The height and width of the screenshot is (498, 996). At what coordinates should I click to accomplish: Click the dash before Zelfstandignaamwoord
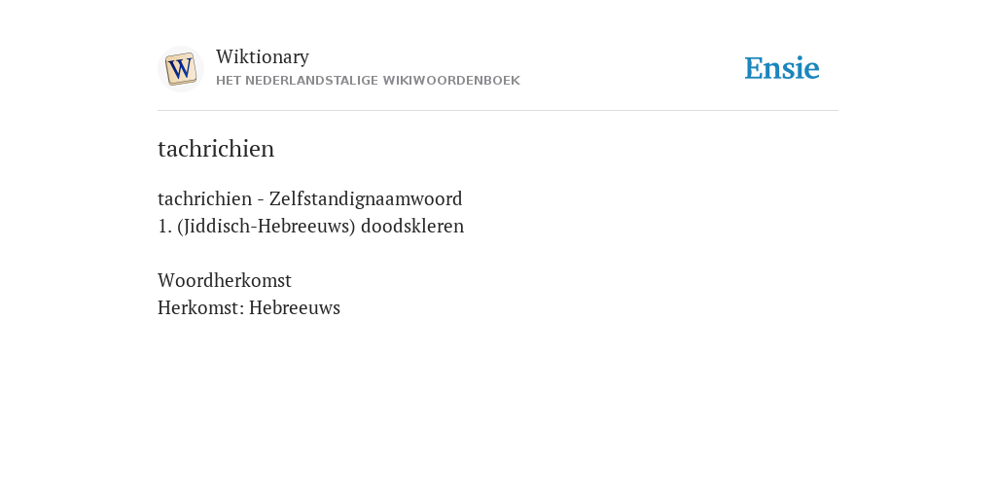(261, 200)
